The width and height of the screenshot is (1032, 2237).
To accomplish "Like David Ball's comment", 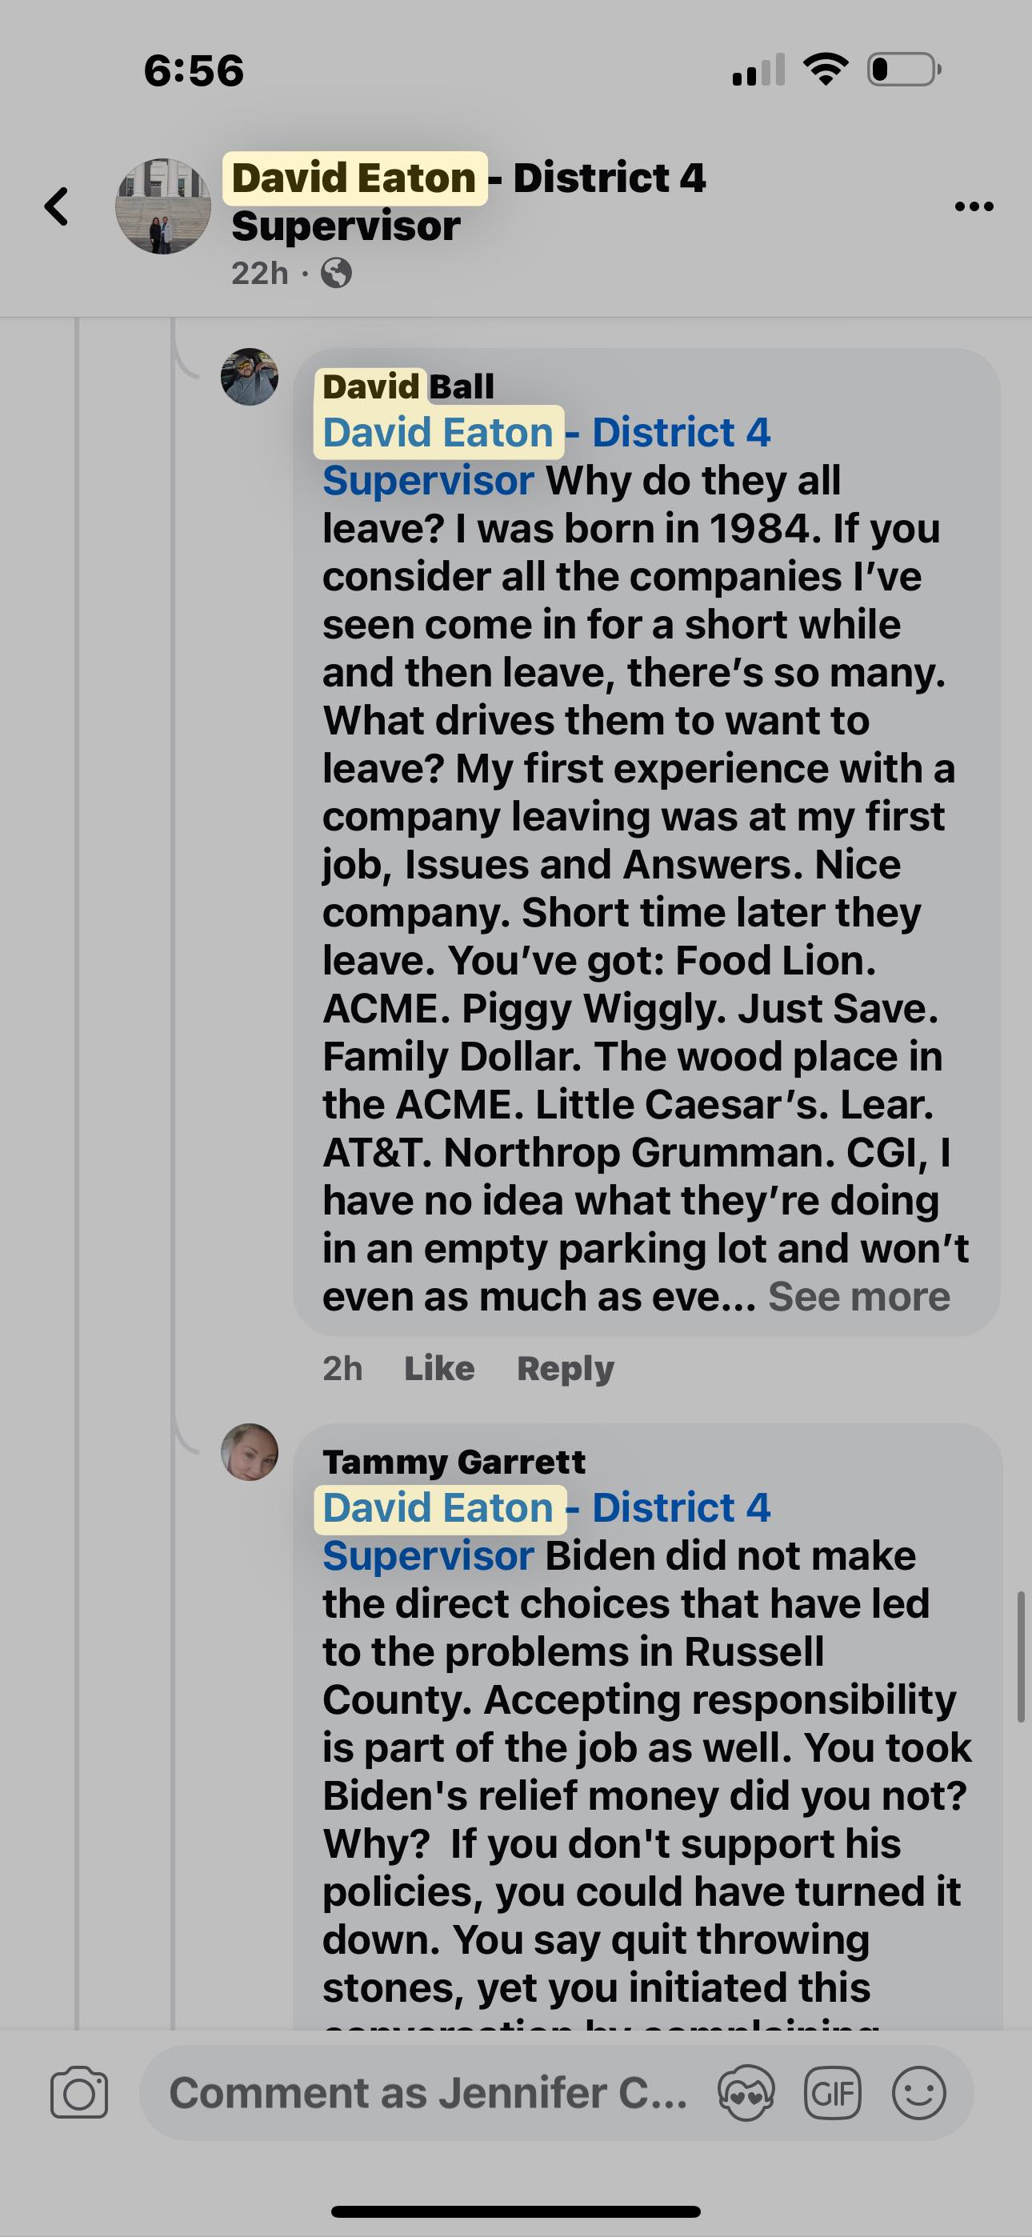I will [438, 1369].
